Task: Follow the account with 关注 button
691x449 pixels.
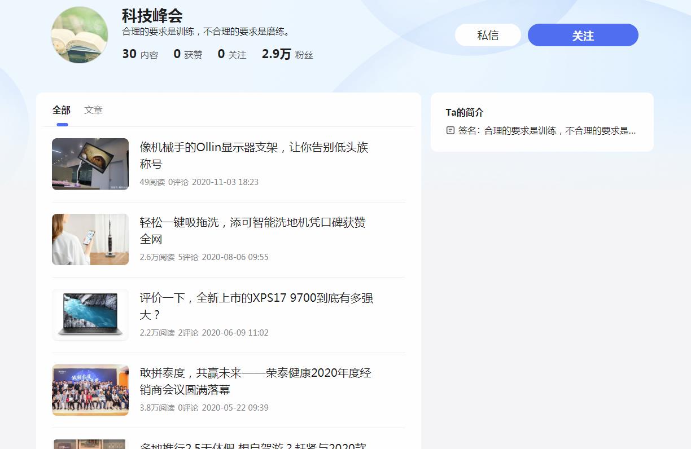Action: pyautogui.click(x=583, y=35)
